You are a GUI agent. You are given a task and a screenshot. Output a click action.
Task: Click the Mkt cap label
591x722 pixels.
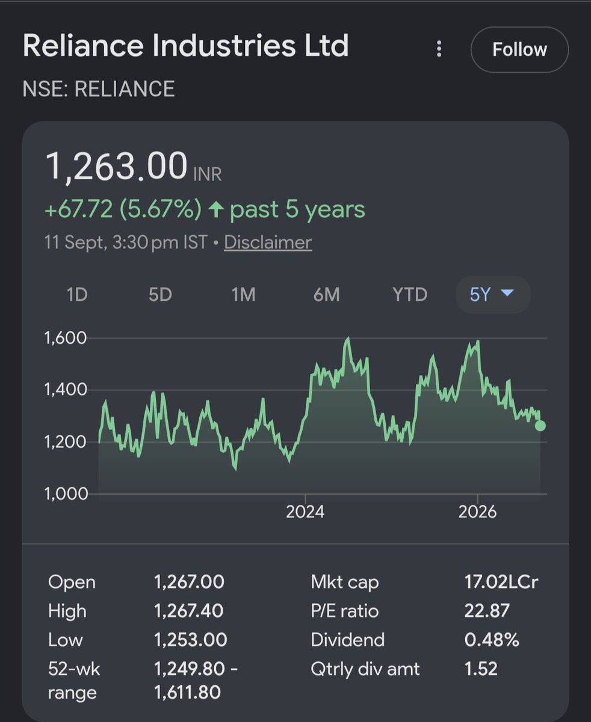click(x=345, y=582)
